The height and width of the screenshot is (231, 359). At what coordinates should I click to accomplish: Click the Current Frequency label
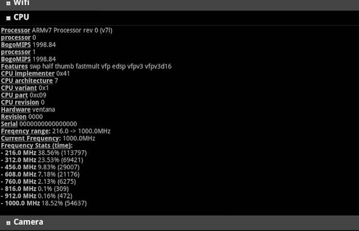click(x=31, y=138)
